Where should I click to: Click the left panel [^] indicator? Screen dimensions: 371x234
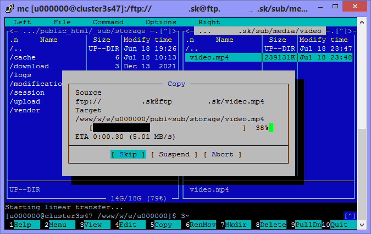pos(165,31)
